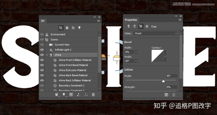Filter by whole scene in 3D panel

pyautogui.click(x=61, y=28)
